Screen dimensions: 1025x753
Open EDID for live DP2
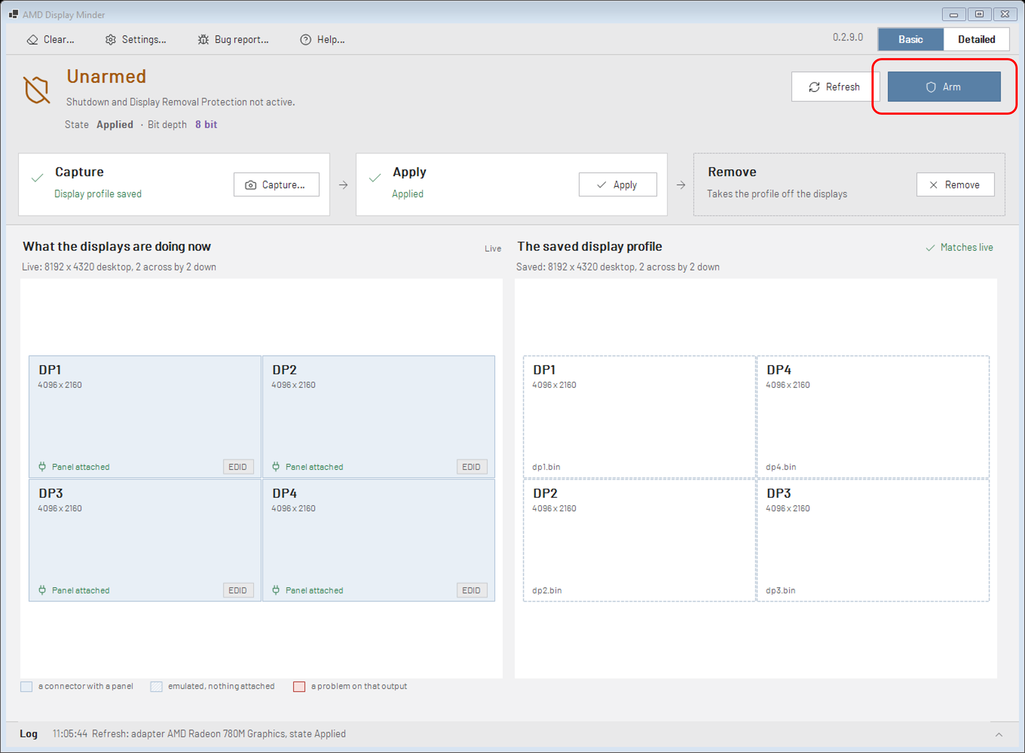tap(472, 467)
